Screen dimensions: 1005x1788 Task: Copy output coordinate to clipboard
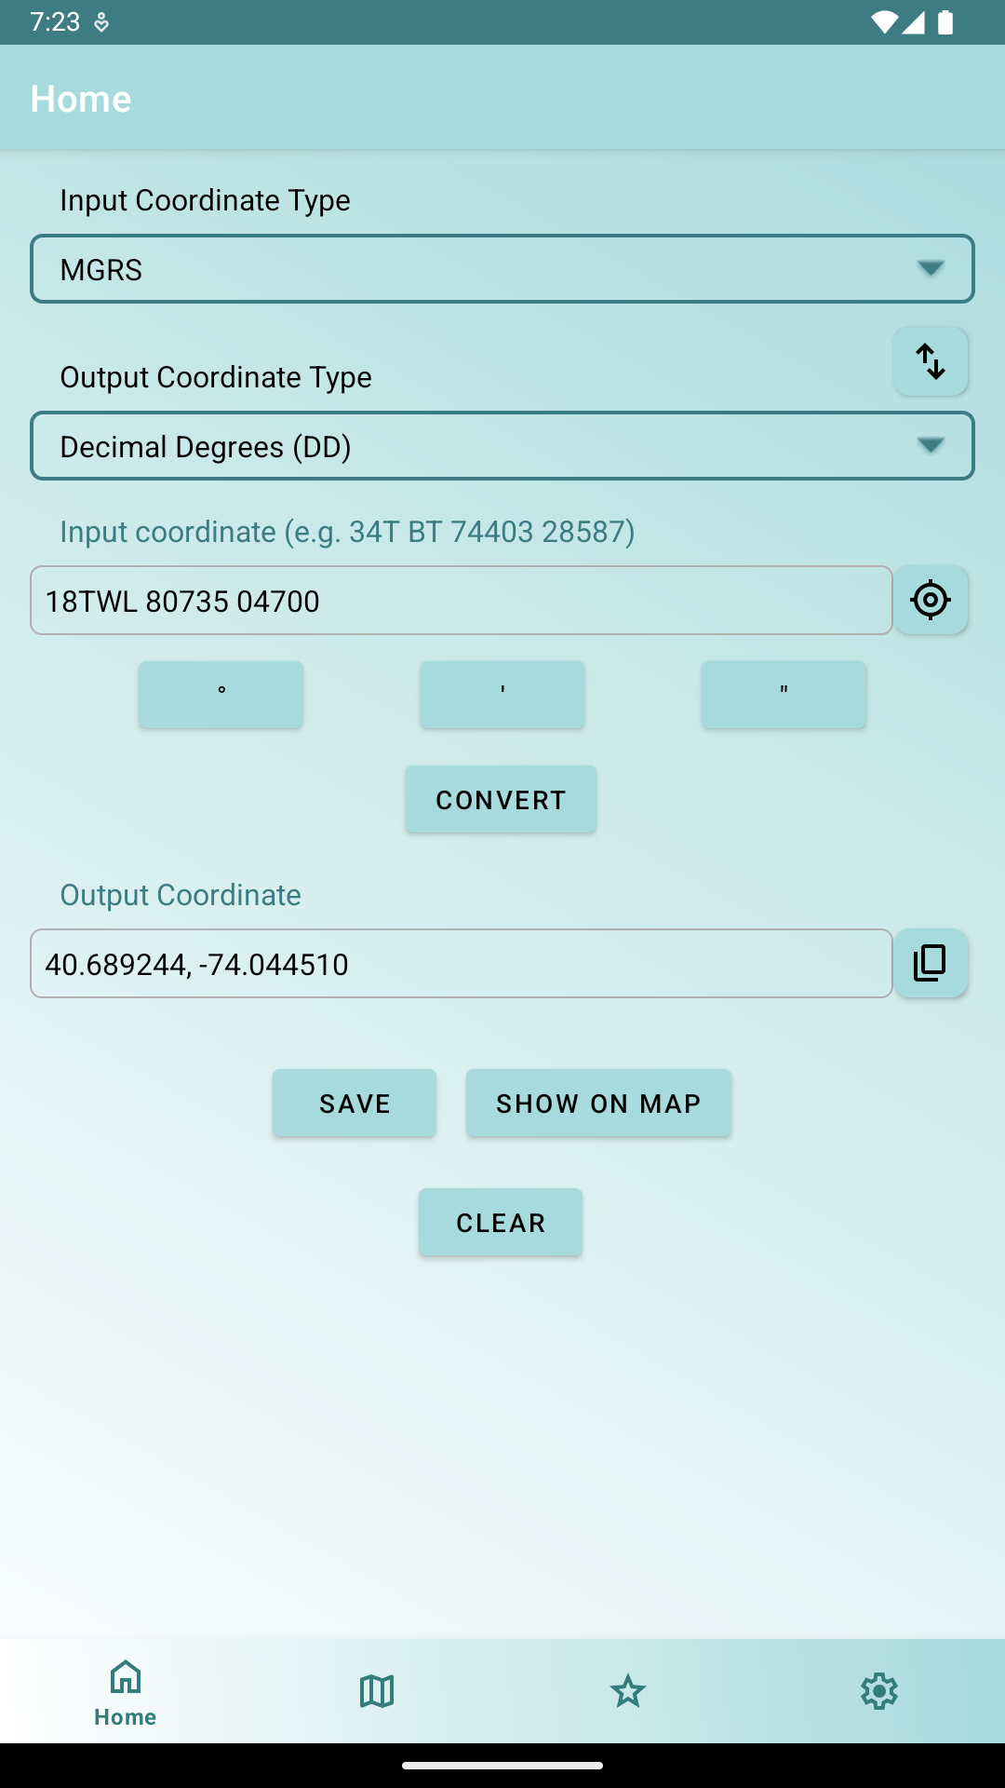coord(930,963)
